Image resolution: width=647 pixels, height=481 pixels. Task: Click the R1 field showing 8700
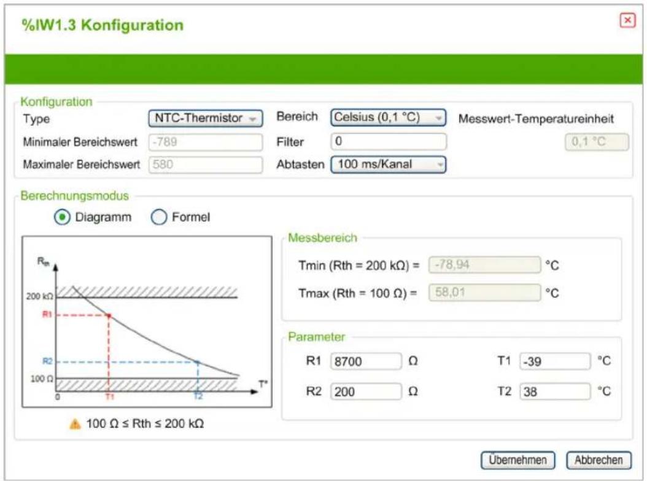pyautogui.click(x=366, y=361)
